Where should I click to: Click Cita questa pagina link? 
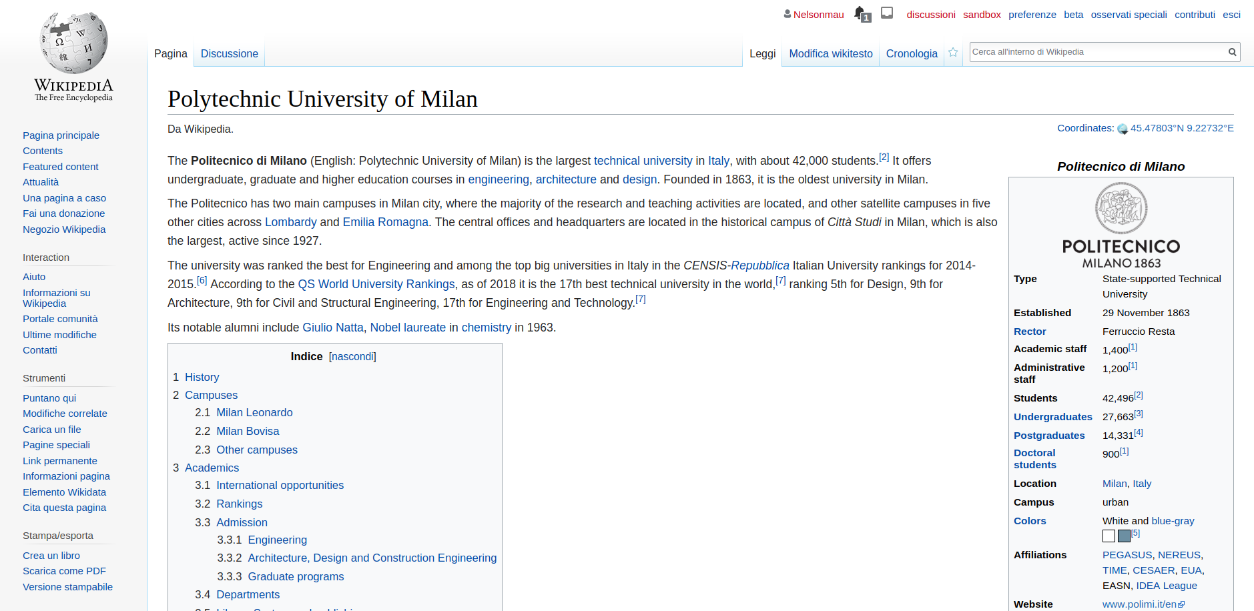point(64,508)
